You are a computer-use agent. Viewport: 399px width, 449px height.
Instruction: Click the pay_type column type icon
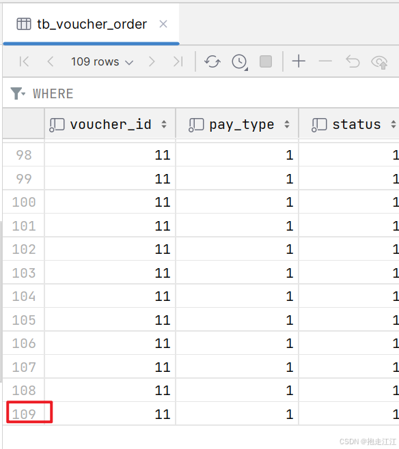[196, 125]
